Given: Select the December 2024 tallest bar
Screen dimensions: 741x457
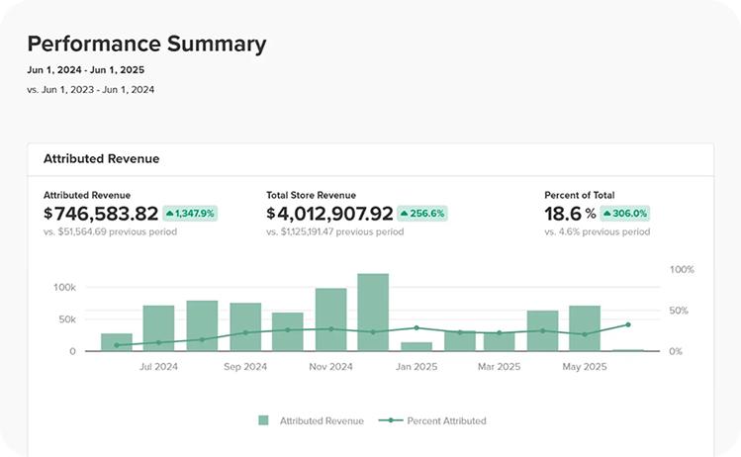Looking at the screenshot, I should tap(373, 312).
